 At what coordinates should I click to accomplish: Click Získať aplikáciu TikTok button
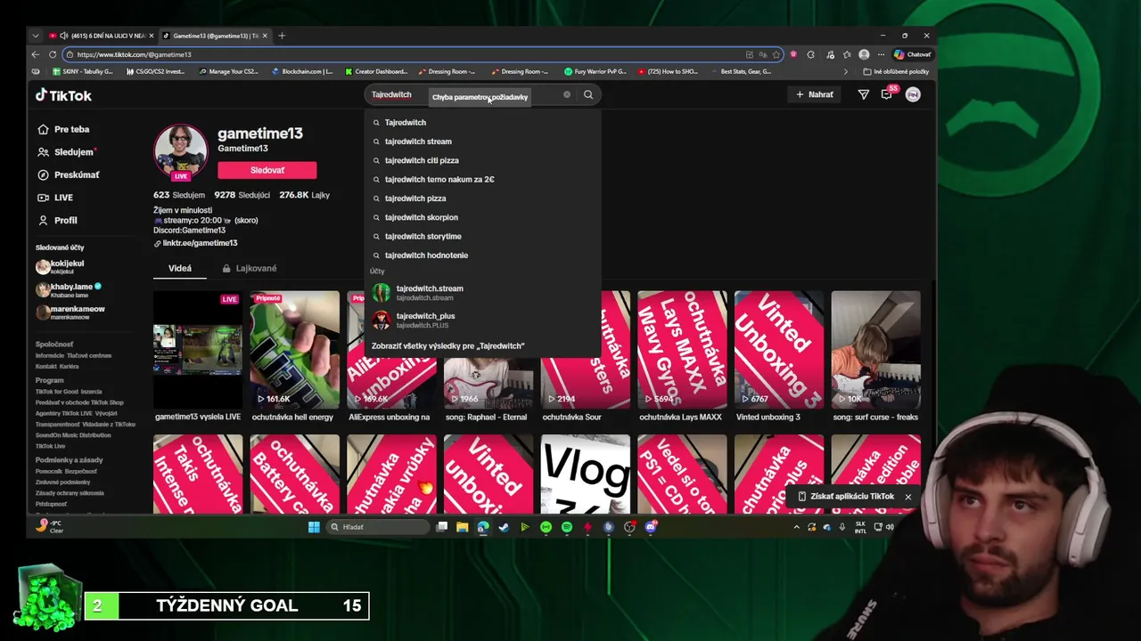tap(845, 497)
